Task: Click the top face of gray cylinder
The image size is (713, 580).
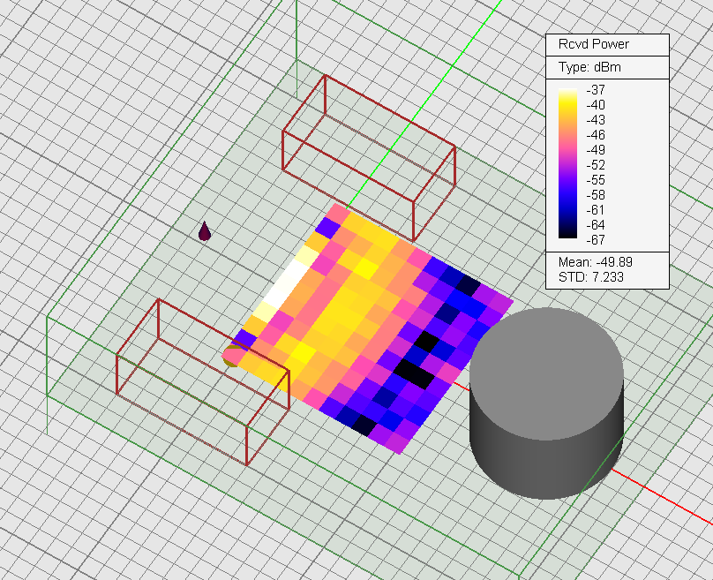Action: click(x=546, y=361)
